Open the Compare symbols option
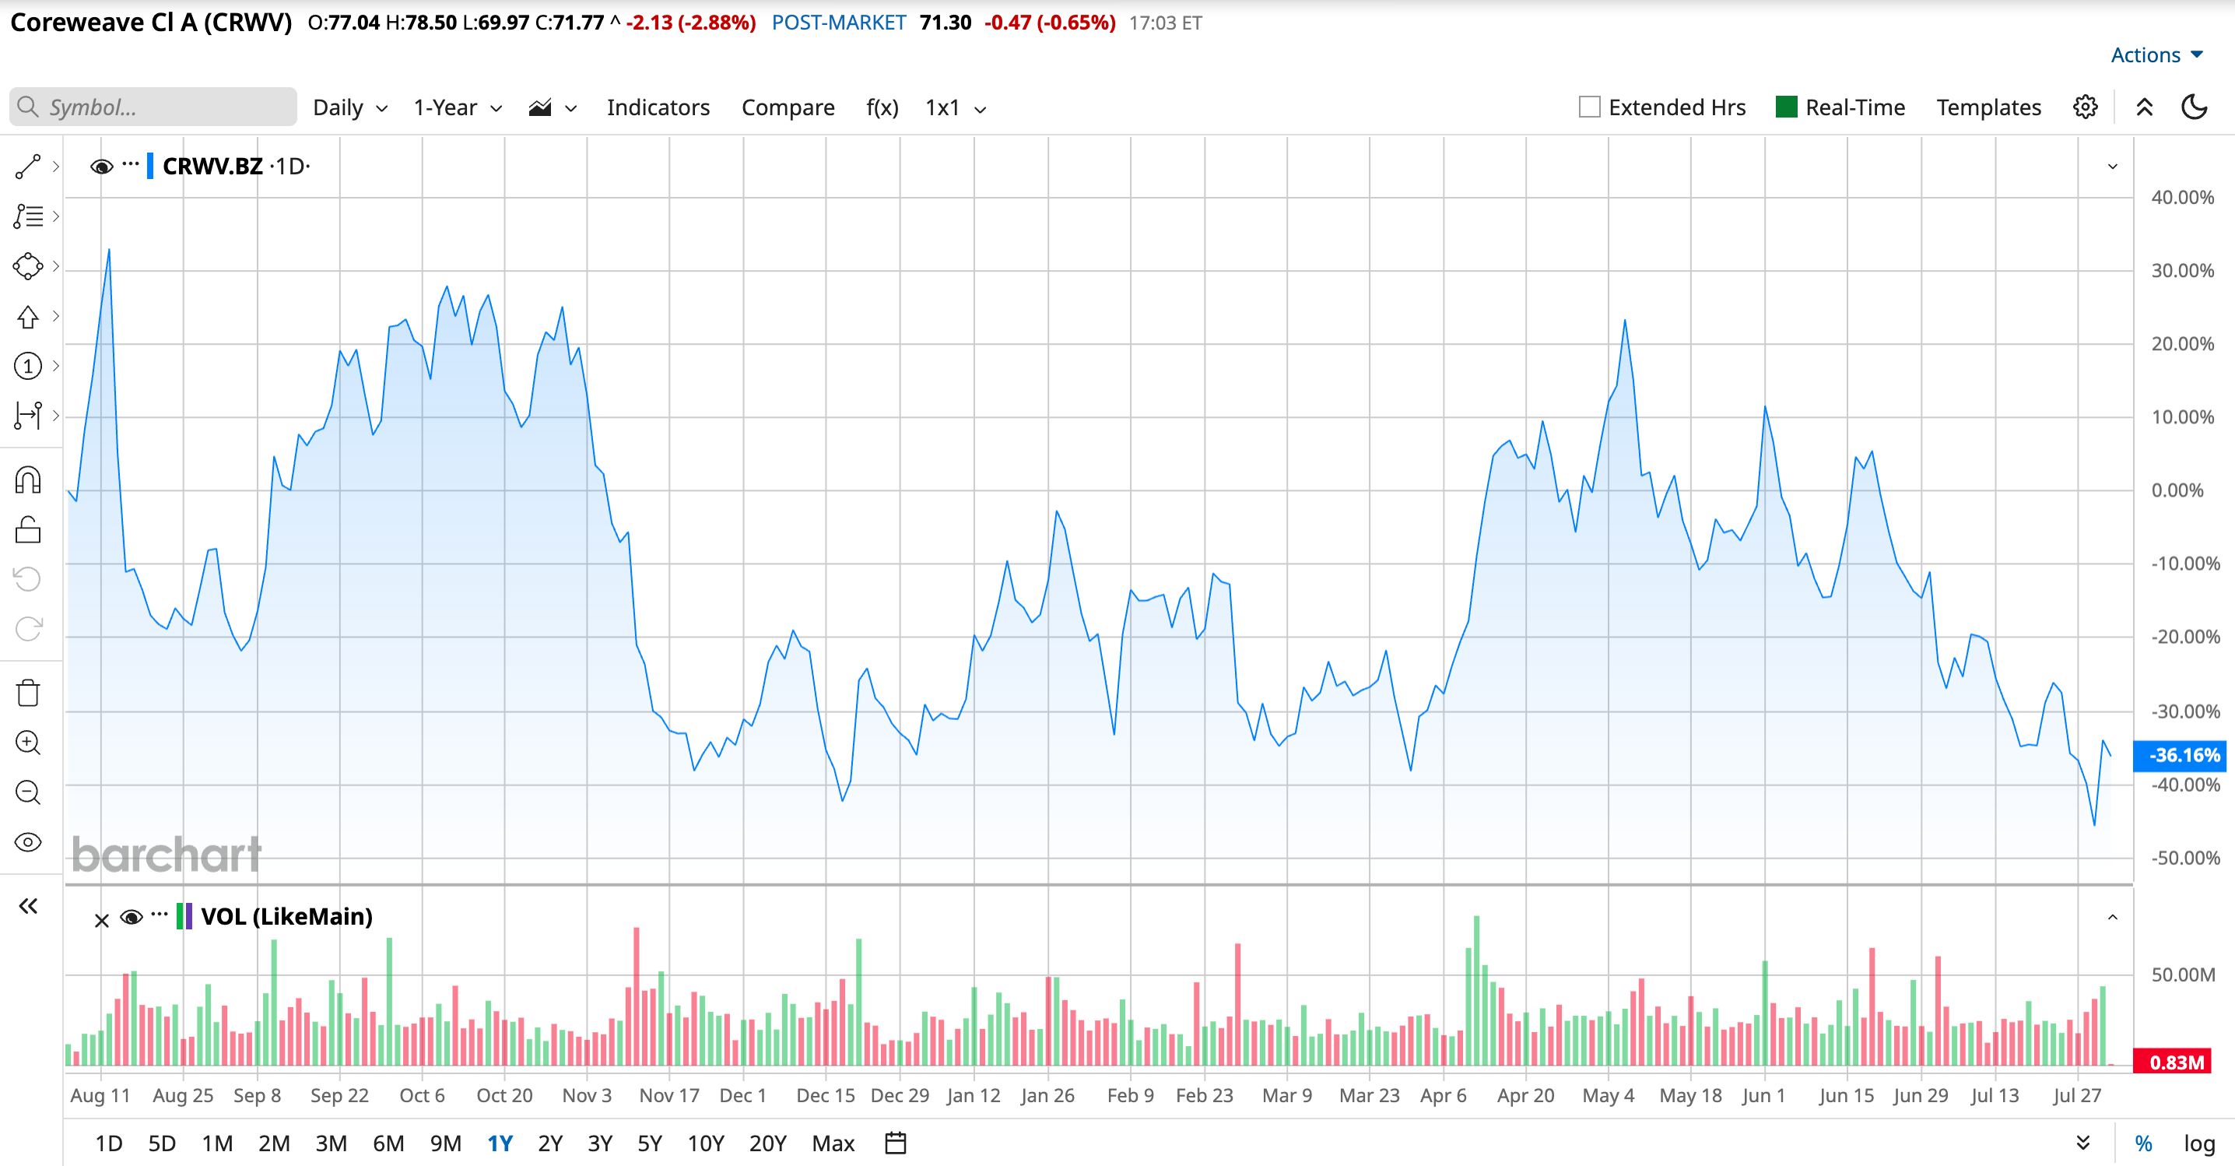This screenshot has height=1166, width=2235. [788, 107]
